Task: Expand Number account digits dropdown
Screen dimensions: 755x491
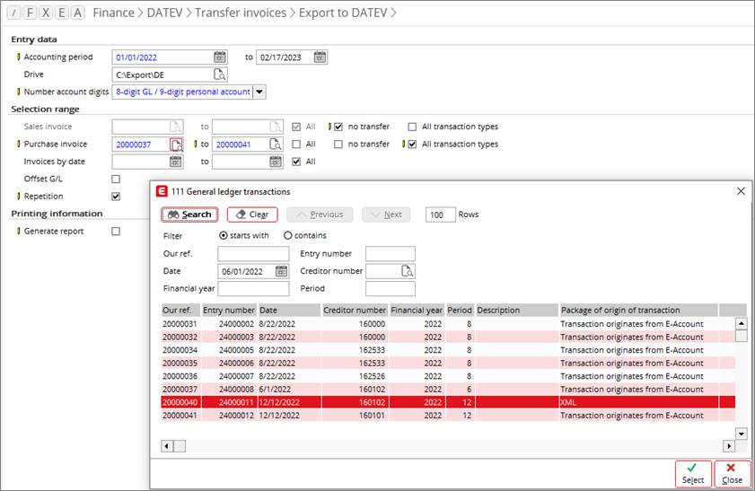Action: (x=259, y=92)
